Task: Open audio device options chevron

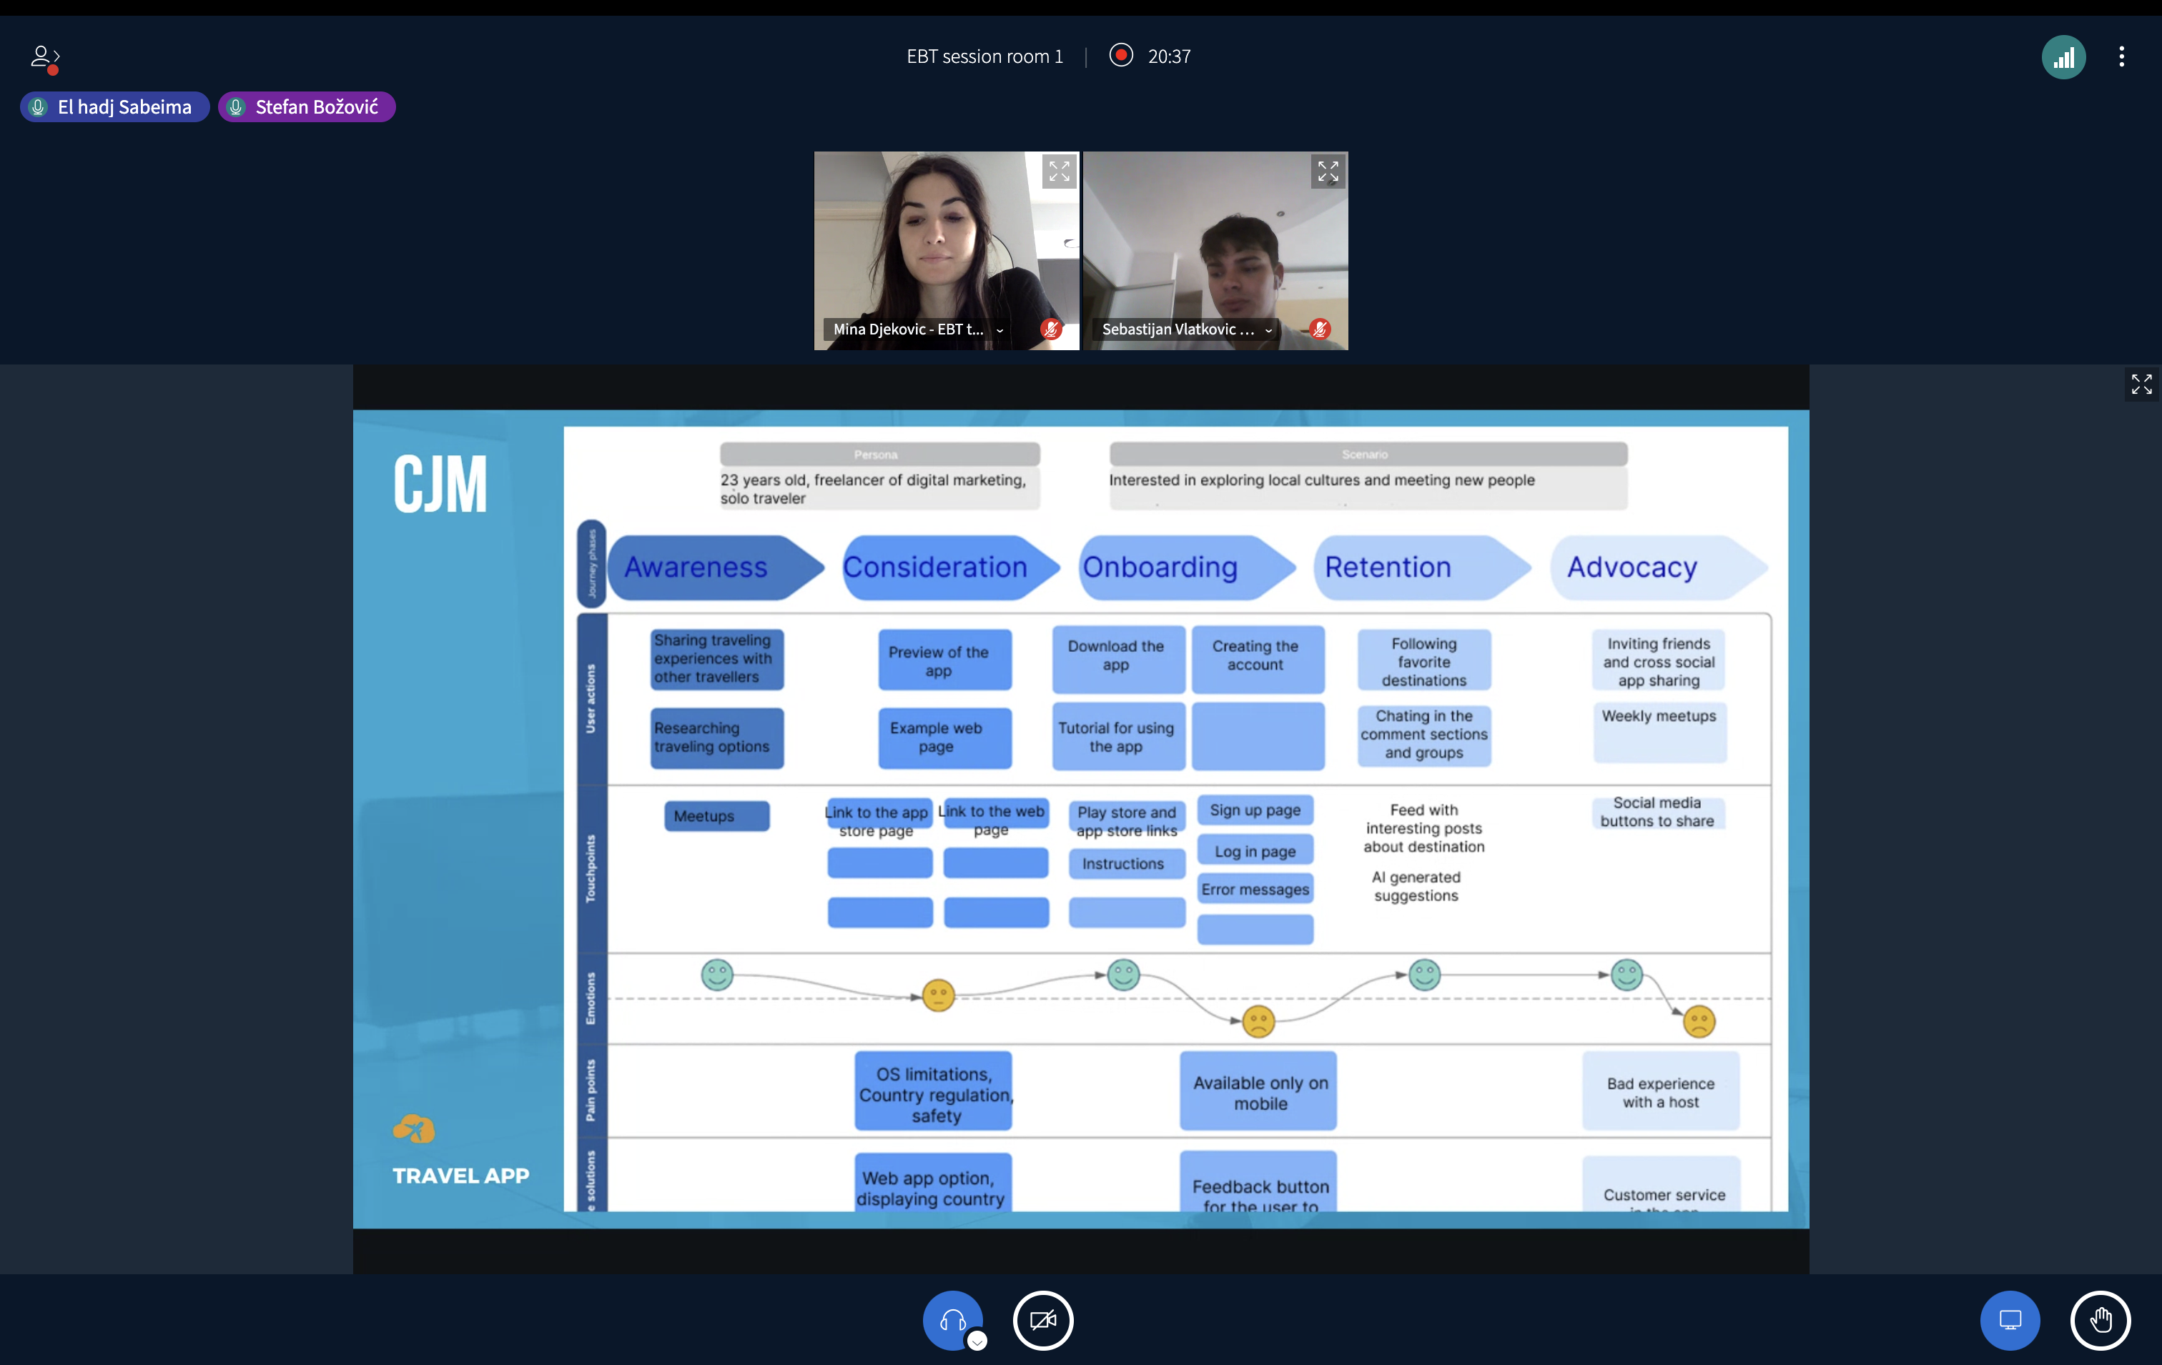Action: tap(977, 1341)
